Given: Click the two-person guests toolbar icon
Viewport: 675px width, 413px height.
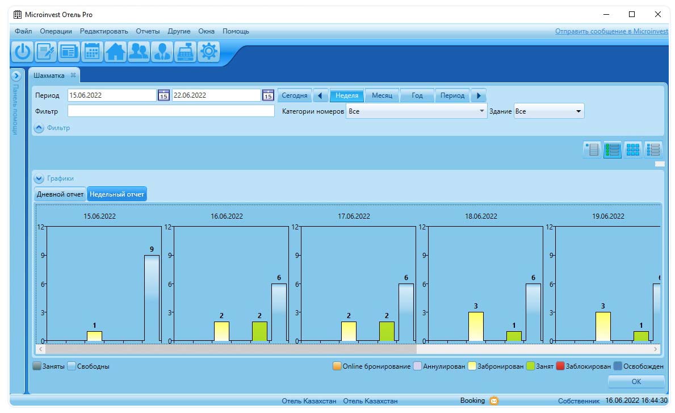Looking at the screenshot, I should [x=139, y=52].
